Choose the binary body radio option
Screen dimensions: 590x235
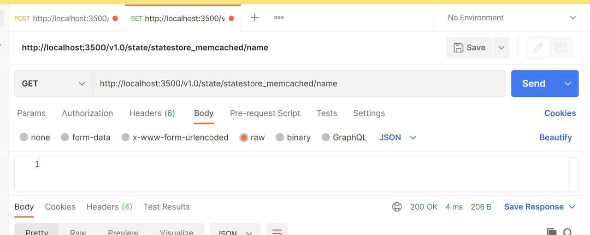[280, 137]
